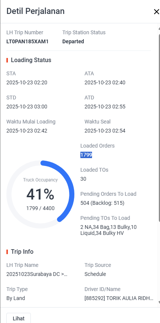Click the Trip Source value Schedule

pos(95,274)
